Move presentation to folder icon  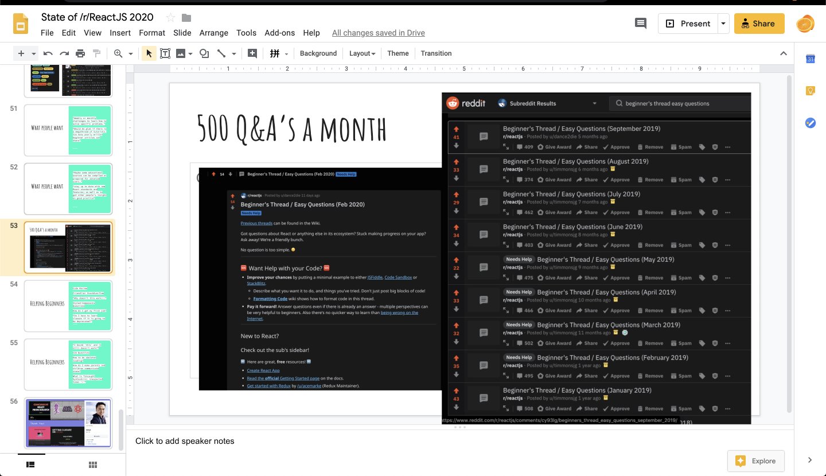pos(186,17)
